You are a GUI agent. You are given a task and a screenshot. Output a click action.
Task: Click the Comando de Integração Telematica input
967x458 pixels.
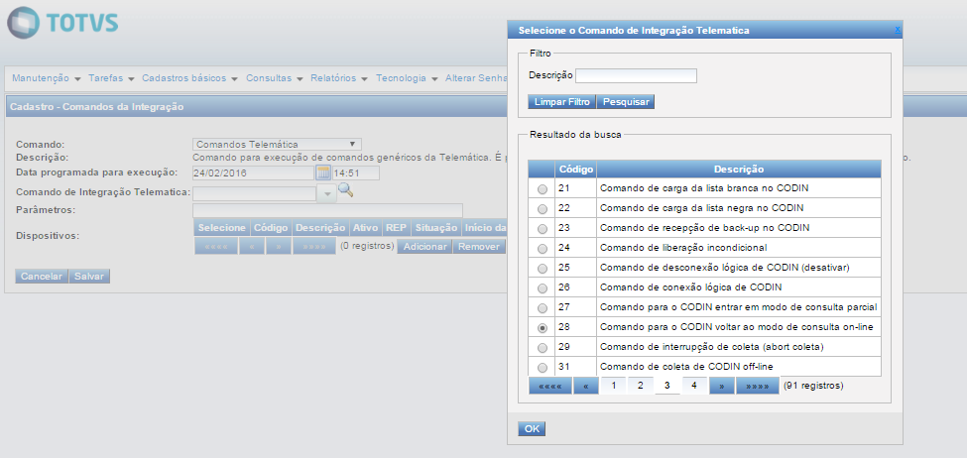pyautogui.click(x=256, y=193)
